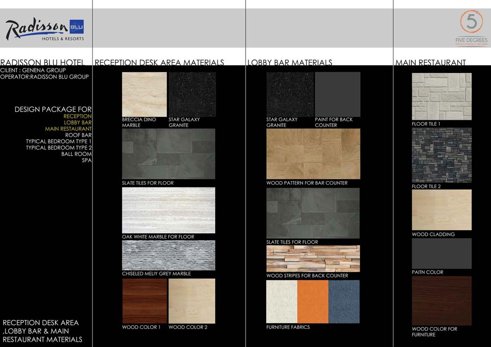Click the WOOD STRIPES FOR BACK COUNTER caption
This screenshot has width=491, height=347.
[307, 276]
